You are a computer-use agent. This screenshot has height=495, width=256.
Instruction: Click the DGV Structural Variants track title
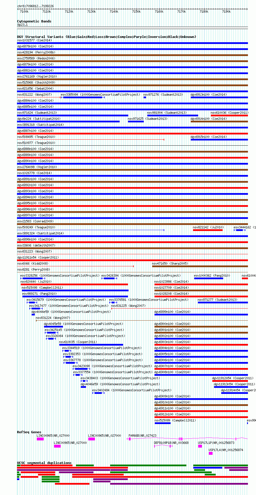106,37
